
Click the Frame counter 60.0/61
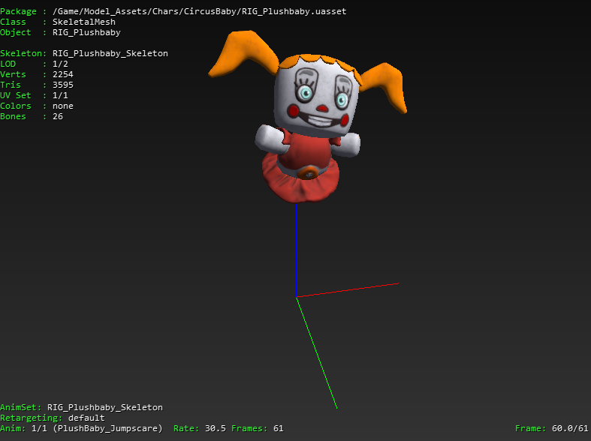(570, 428)
